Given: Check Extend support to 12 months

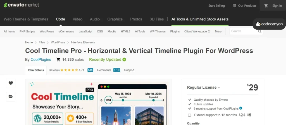Looking at the screenshot, I should coord(190,115).
